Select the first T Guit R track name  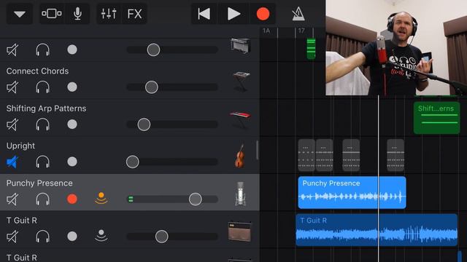[x=21, y=221]
